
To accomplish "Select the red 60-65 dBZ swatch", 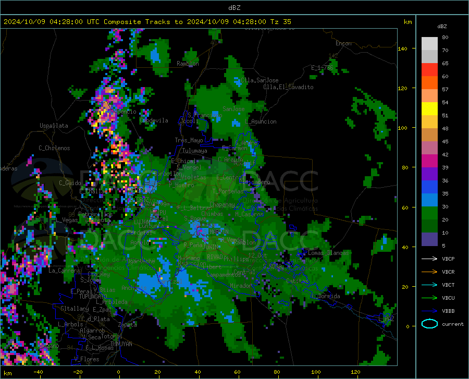I will click(x=429, y=70).
